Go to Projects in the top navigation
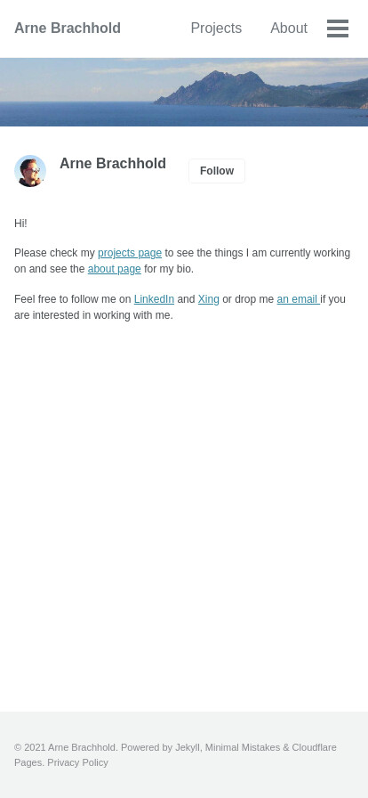This screenshot has height=798, width=368. pos(216,28)
